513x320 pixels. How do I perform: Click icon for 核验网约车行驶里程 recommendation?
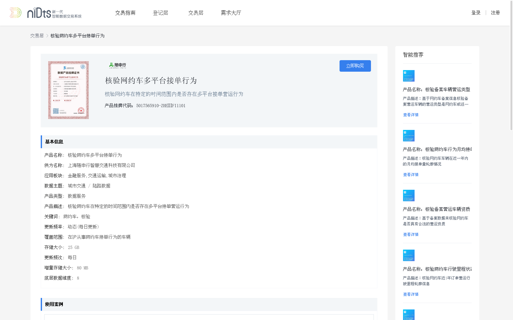pyautogui.click(x=409, y=255)
